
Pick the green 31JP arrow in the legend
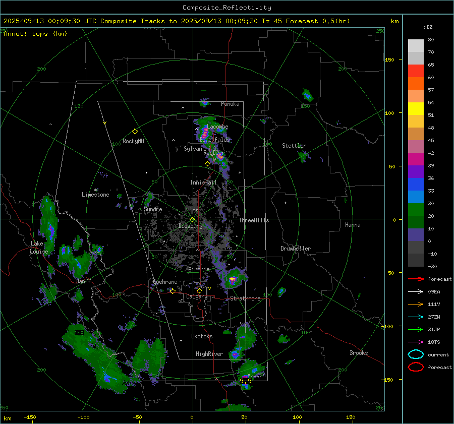[x=416, y=329]
